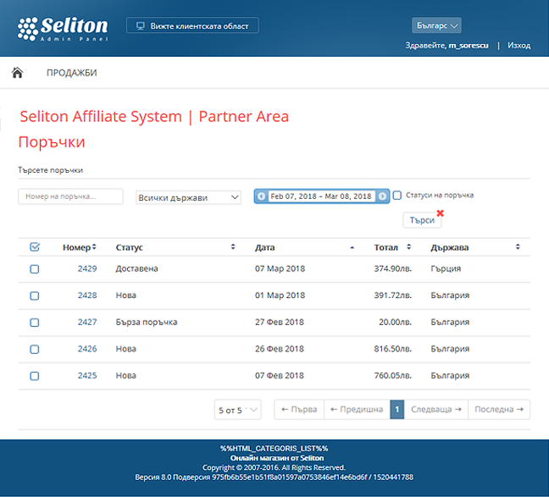
Task: Sort orders by Тотал column arrows
Action: [408, 247]
